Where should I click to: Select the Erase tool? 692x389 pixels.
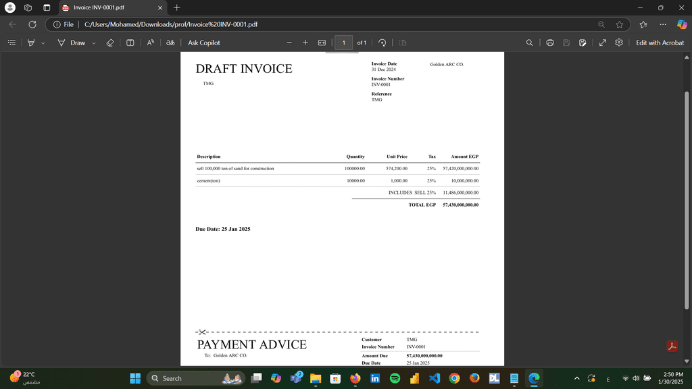point(110,43)
